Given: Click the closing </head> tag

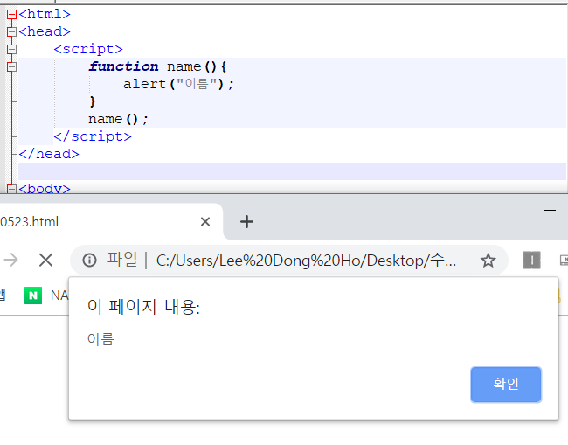Looking at the screenshot, I should click(x=49, y=154).
